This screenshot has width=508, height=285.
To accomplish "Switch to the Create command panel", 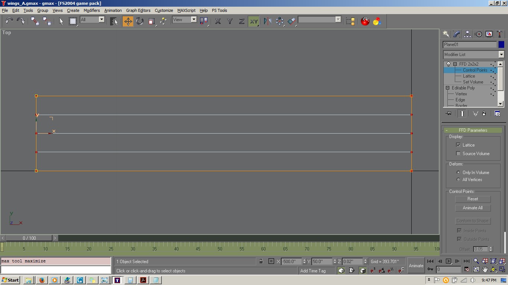I will (446, 34).
